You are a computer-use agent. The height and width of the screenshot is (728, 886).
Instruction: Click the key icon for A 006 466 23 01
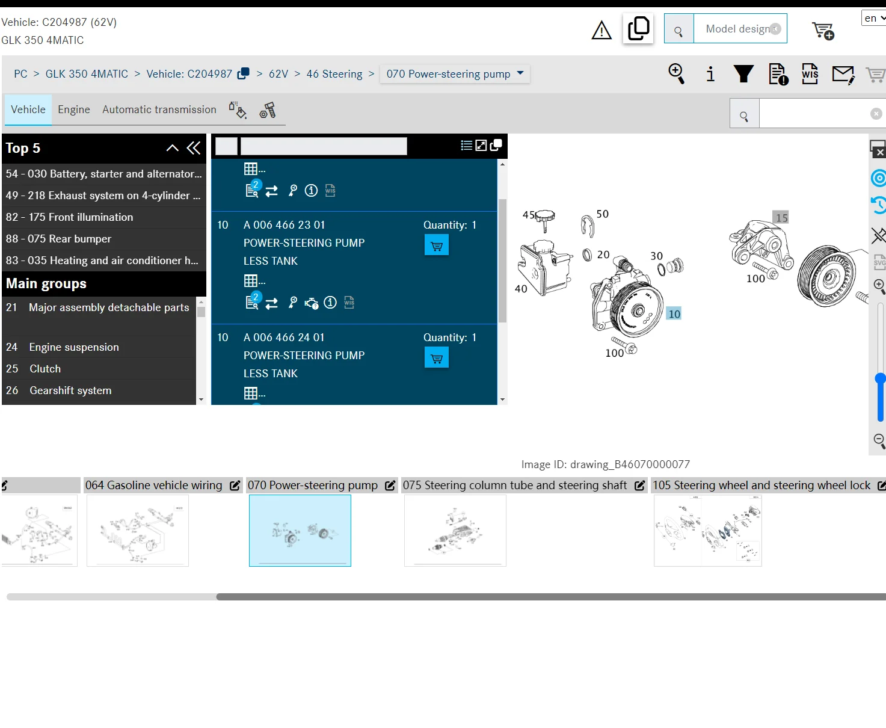[293, 303]
